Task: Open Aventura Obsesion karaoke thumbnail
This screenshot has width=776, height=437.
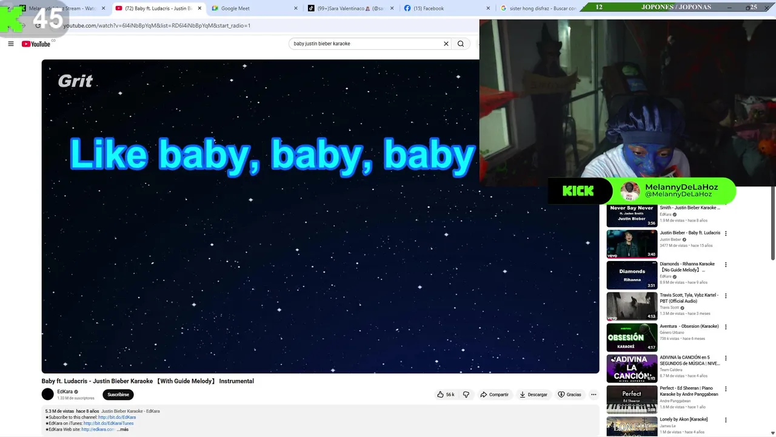Action: pos(632,337)
